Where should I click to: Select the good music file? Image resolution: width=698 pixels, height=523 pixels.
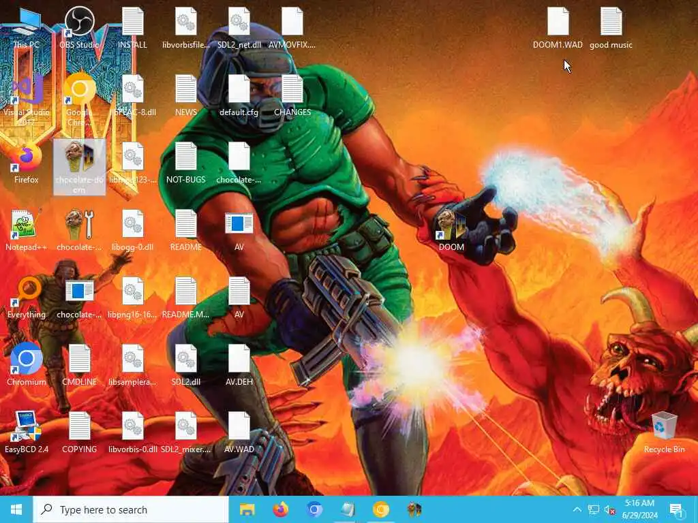click(611, 27)
